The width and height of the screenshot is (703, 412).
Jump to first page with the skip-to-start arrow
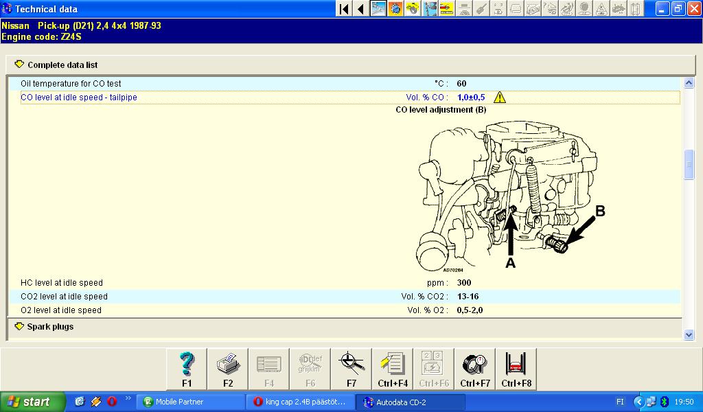pyautogui.click(x=344, y=9)
